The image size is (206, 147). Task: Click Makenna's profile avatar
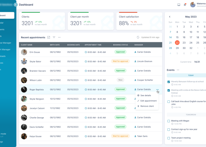click(193, 5)
